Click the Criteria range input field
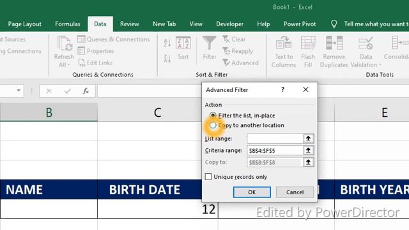The image size is (409, 230). pos(275,151)
